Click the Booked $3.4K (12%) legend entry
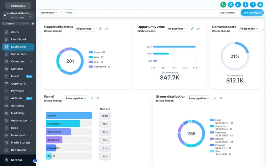The height and width of the screenshot is (166, 266). click(221, 140)
